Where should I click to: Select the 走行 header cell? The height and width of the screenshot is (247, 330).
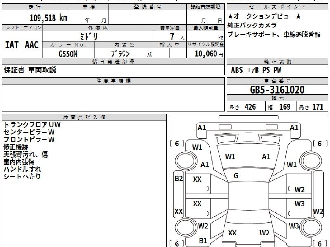pos(35,7)
